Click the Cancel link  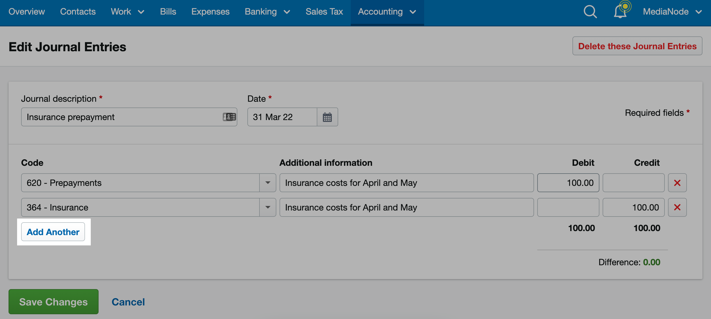tap(128, 302)
